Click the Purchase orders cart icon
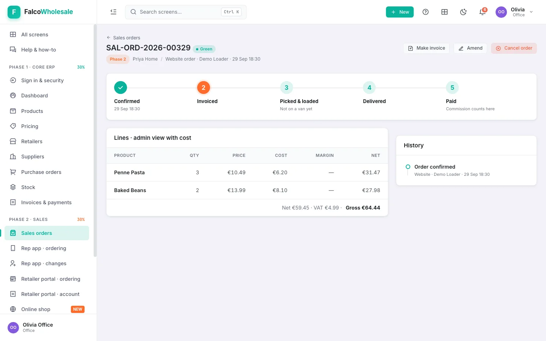The height and width of the screenshot is (341, 546). 13,172
